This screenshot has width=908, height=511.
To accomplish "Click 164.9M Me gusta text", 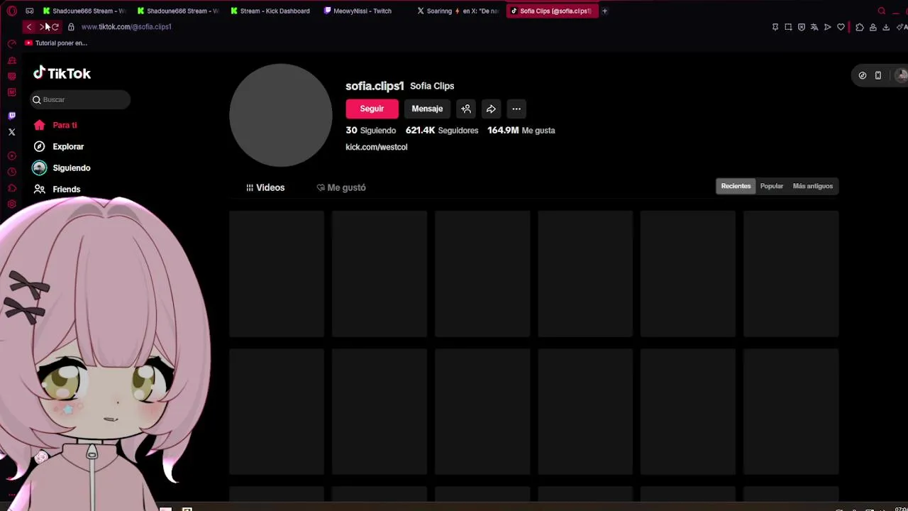I will pos(521,131).
